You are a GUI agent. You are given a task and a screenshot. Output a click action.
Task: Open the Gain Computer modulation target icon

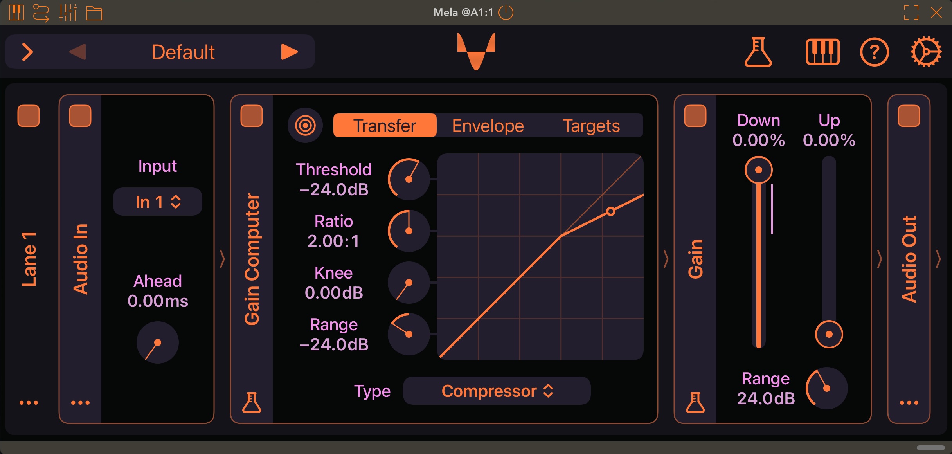[x=305, y=125]
